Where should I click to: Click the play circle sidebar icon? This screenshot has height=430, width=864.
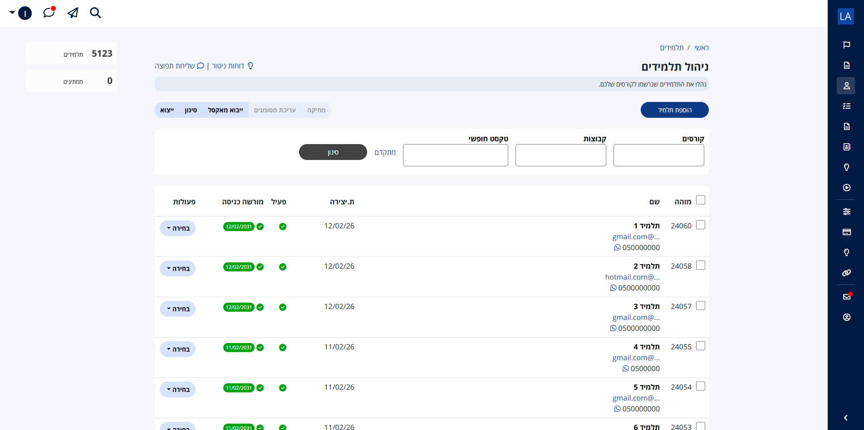(x=846, y=188)
